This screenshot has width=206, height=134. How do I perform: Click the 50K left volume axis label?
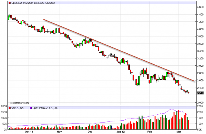[x=5, y=124]
